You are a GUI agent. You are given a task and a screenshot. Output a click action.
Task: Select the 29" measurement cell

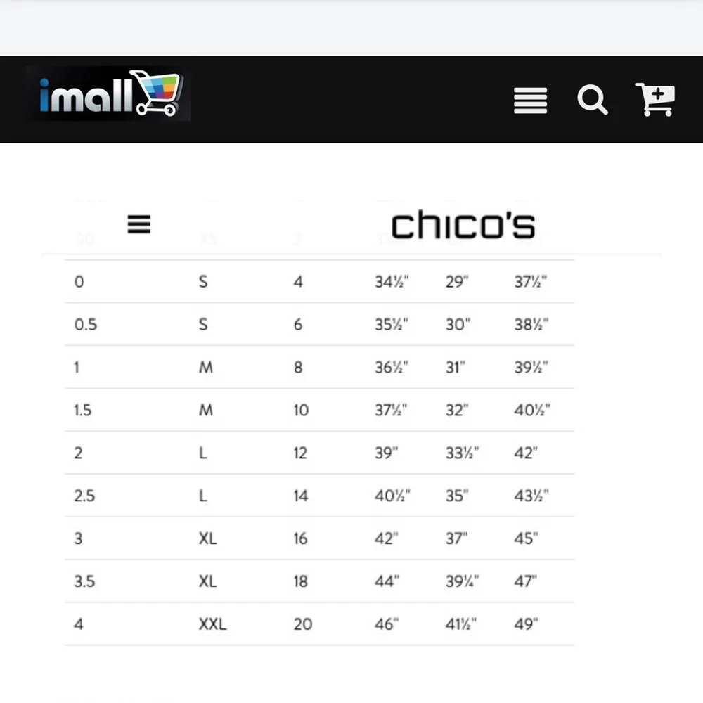457,282
